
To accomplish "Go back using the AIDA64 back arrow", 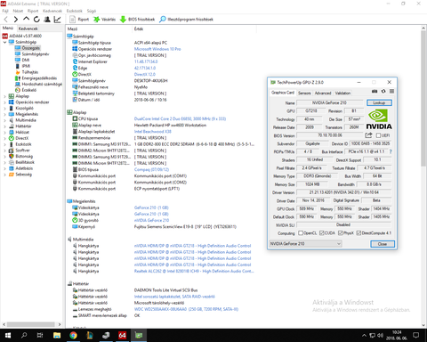I will (5, 20).
